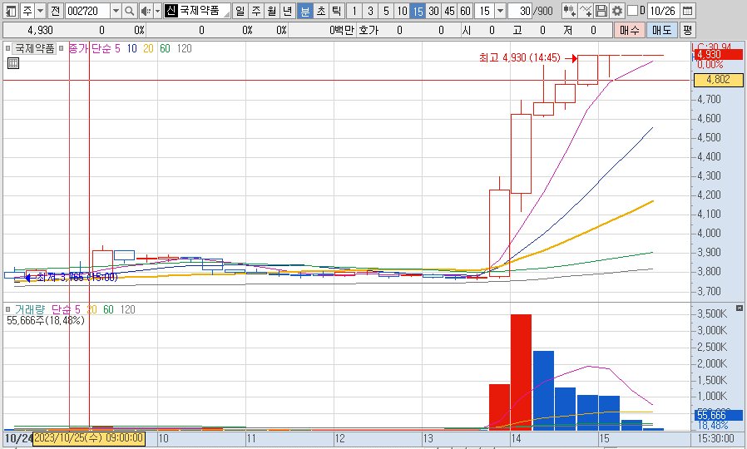Click the green 60 moving average label

point(165,48)
